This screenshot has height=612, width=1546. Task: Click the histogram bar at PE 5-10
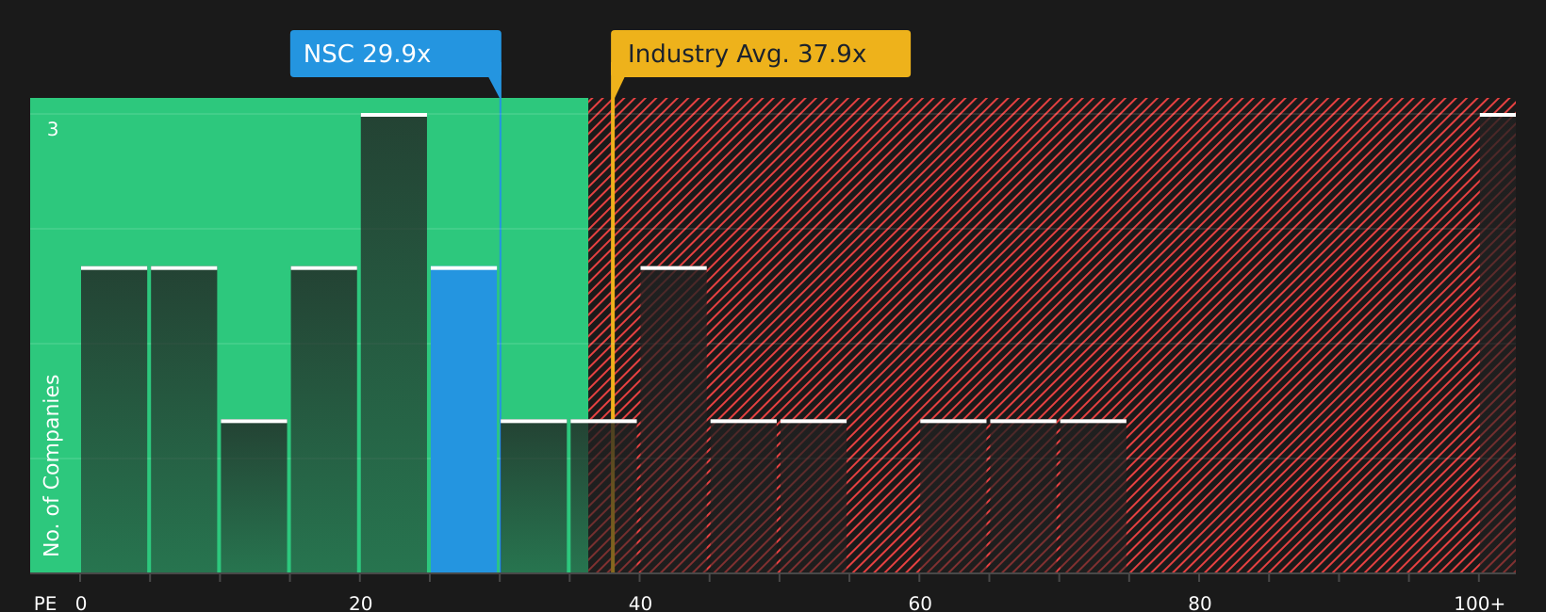tap(184, 420)
